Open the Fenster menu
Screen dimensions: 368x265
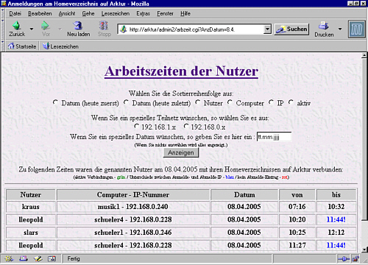click(x=165, y=13)
